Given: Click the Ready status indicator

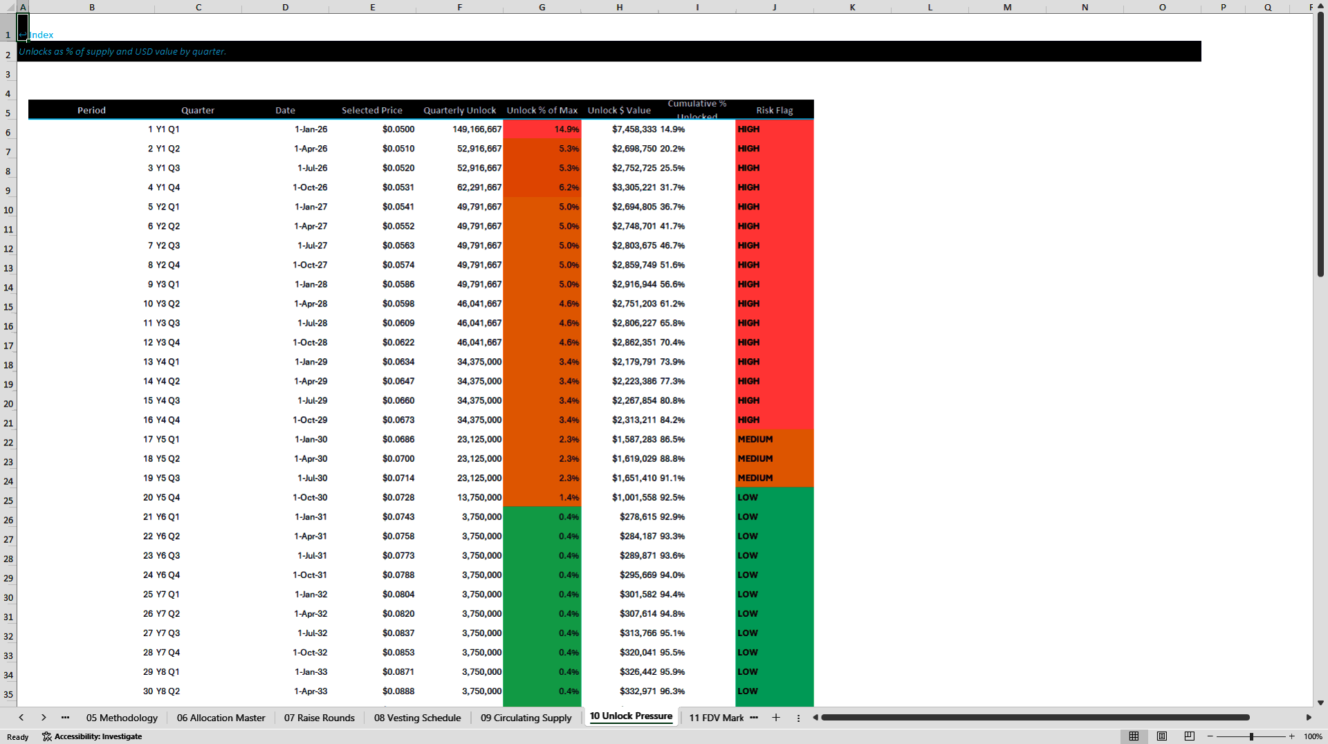Looking at the screenshot, I should pyautogui.click(x=18, y=736).
